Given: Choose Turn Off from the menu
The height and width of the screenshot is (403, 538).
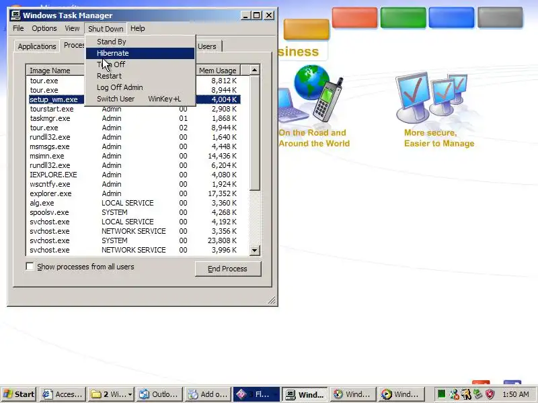Looking at the screenshot, I should [x=140, y=64].
